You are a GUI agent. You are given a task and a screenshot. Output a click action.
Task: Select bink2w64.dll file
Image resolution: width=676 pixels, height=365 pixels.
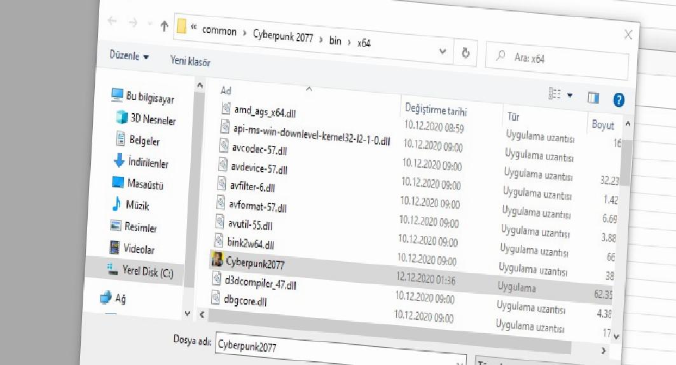251,244
